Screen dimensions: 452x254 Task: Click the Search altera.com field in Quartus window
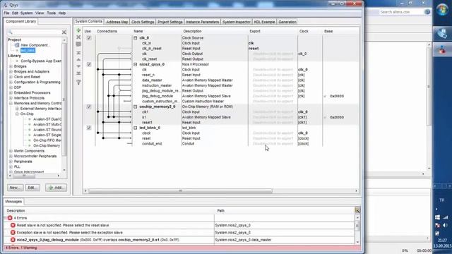pyautogui.click(x=400, y=12)
